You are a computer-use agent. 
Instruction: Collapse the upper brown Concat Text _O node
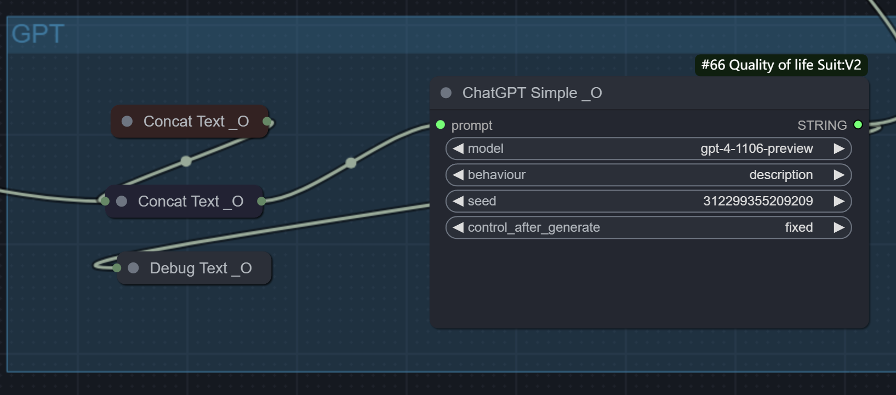click(127, 122)
